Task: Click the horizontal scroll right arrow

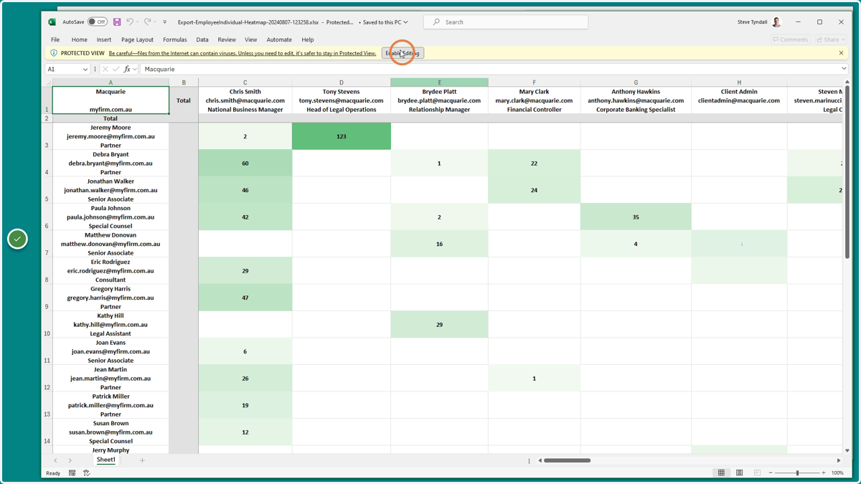Action: [x=838, y=460]
